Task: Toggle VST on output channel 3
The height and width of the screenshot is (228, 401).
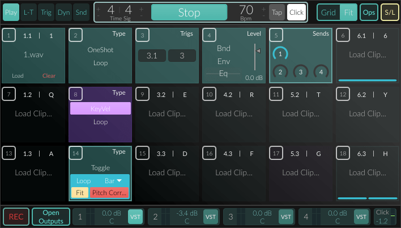Action: point(285,217)
